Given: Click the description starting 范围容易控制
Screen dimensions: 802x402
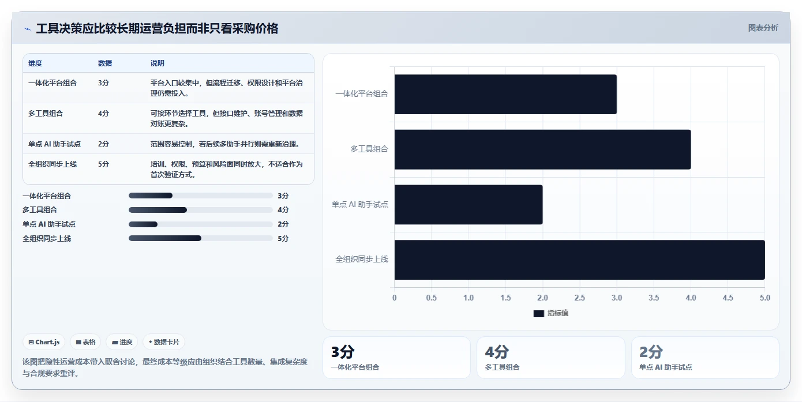Looking at the screenshot, I should (x=225, y=144).
